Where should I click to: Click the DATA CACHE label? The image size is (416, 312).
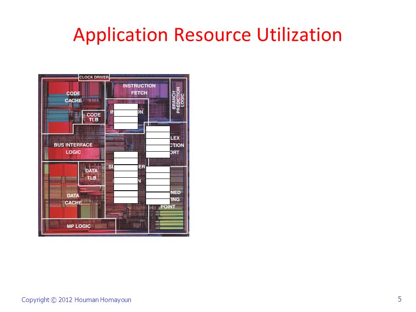point(73,199)
